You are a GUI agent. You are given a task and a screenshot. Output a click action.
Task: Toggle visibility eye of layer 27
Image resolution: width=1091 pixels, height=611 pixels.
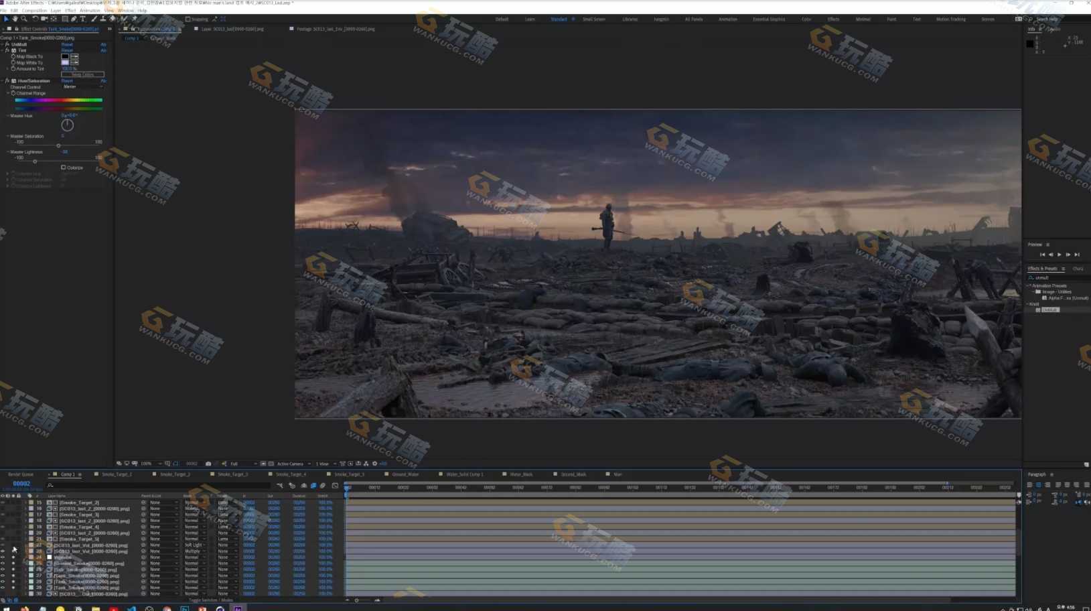(3, 575)
